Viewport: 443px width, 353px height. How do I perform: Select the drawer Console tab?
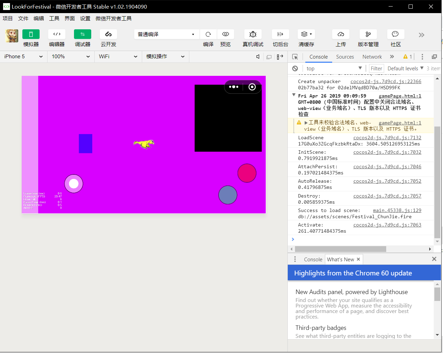pyautogui.click(x=313, y=259)
